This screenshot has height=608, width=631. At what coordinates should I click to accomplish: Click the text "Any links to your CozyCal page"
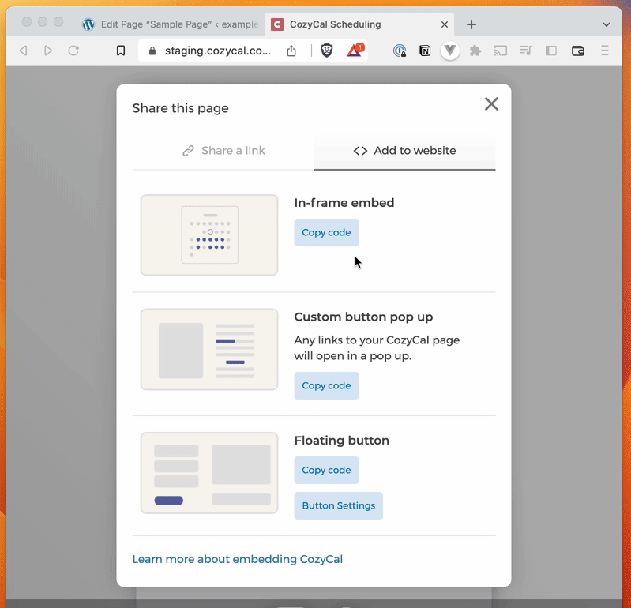pos(377,340)
